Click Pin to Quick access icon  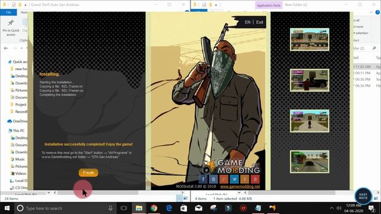click(x=11, y=28)
